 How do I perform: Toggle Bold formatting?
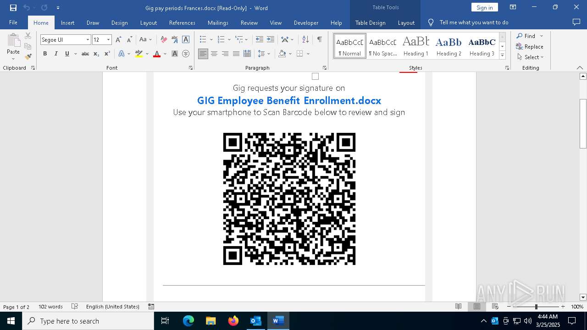[x=45, y=54]
